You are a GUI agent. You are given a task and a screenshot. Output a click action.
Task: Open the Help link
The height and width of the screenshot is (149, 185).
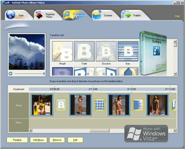tap(177, 16)
